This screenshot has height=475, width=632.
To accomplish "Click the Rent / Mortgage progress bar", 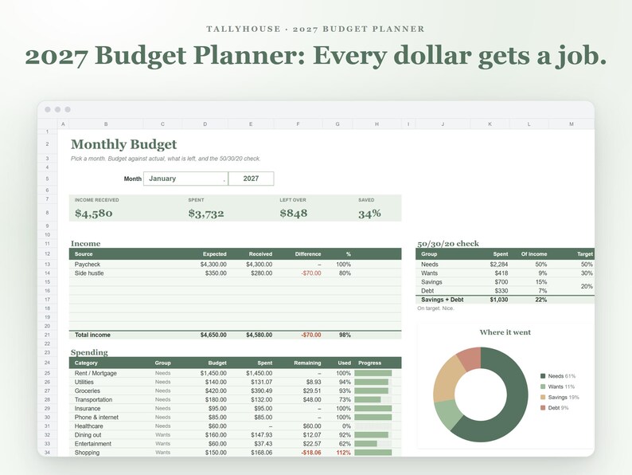I will coord(373,373).
